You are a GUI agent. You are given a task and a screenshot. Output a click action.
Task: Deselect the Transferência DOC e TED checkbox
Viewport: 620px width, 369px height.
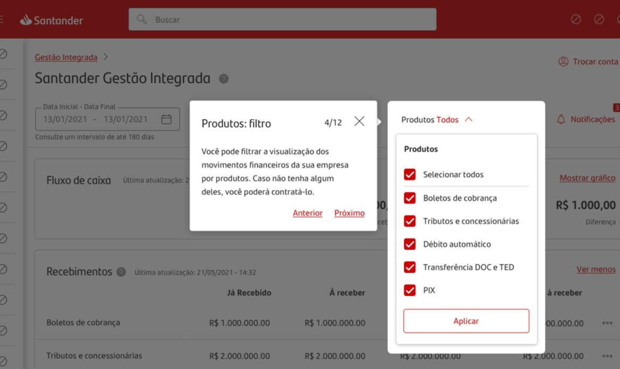pyautogui.click(x=410, y=267)
